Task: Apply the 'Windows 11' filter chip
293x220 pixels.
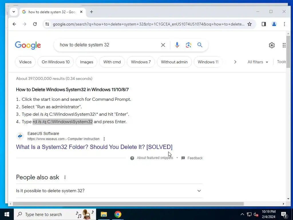Action: 208,62
